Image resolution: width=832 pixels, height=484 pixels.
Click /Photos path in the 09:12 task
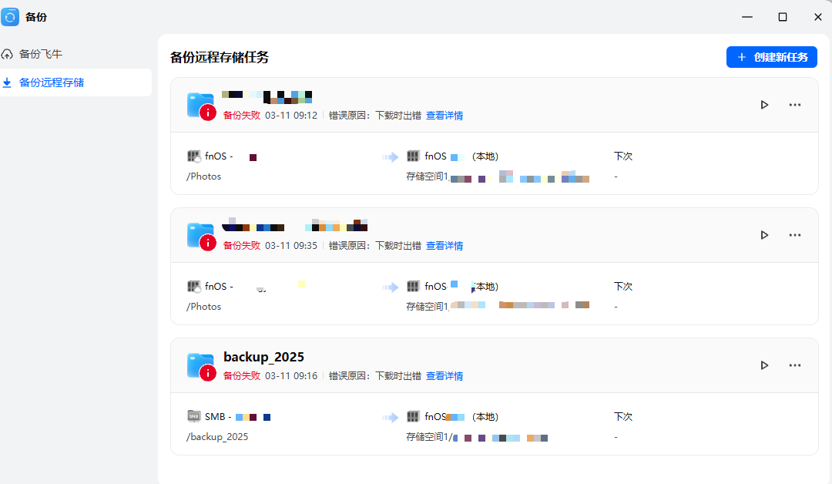tap(203, 176)
